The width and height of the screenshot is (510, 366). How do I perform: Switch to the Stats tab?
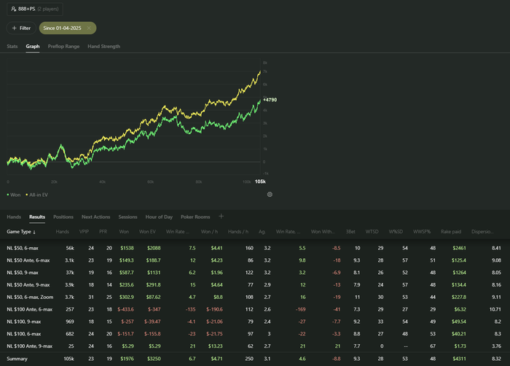click(x=12, y=47)
